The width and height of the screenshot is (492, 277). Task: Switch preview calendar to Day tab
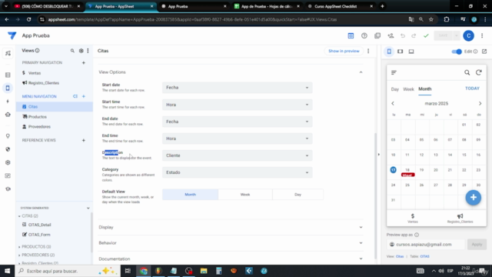[394, 89]
